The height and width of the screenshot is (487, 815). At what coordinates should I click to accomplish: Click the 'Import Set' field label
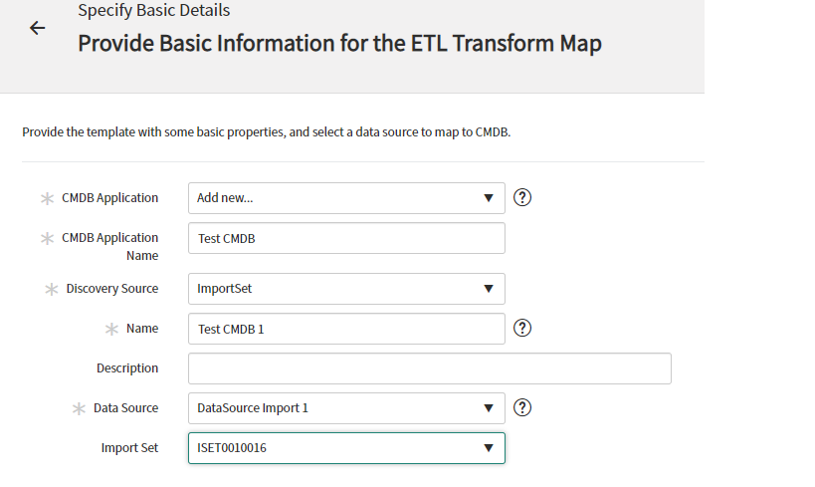129,448
